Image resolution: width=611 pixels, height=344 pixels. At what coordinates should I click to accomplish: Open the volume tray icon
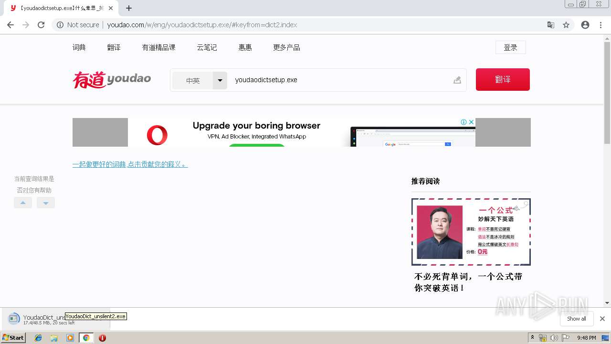[x=554, y=338]
